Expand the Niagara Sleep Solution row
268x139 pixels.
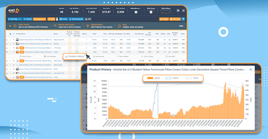point(7,40)
